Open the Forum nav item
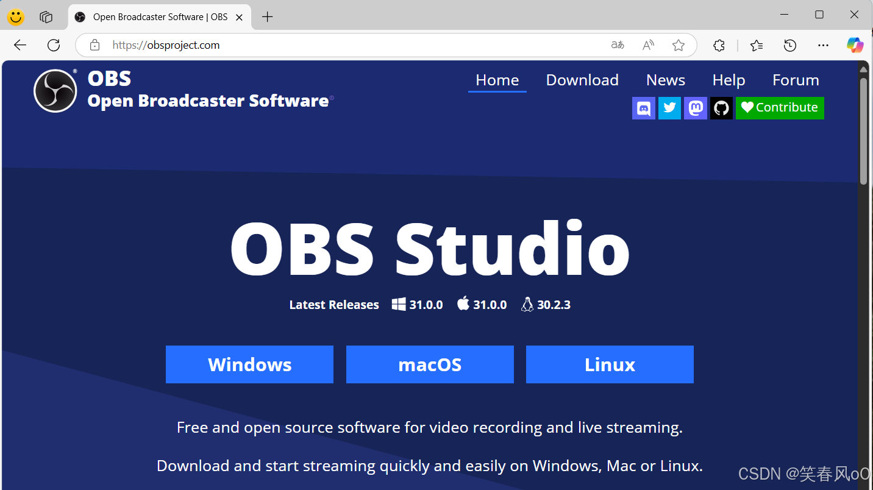 point(796,80)
